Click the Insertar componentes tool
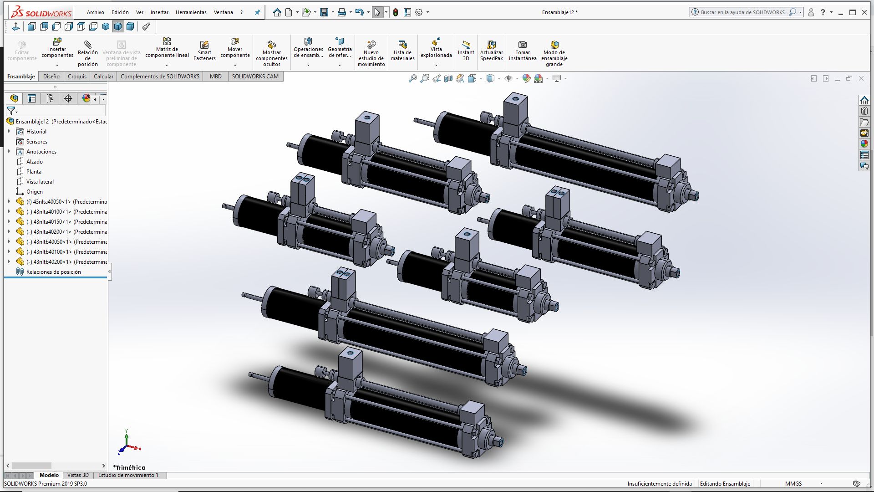Screen dimensions: 874x492 [x=57, y=49]
